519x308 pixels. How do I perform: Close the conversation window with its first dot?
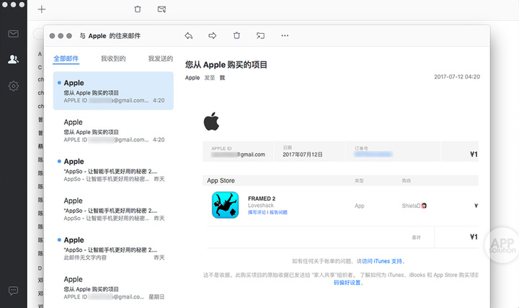coord(52,36)
